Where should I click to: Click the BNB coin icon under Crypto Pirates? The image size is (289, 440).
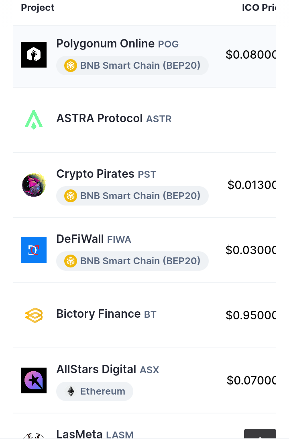pyautogui.click(x=71, y=196)
